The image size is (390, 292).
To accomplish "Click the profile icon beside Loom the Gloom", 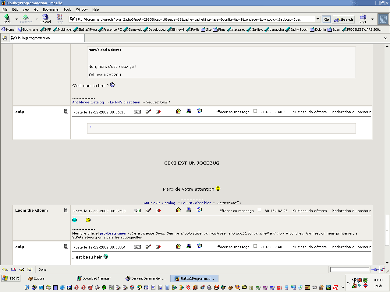I will 66,210.
